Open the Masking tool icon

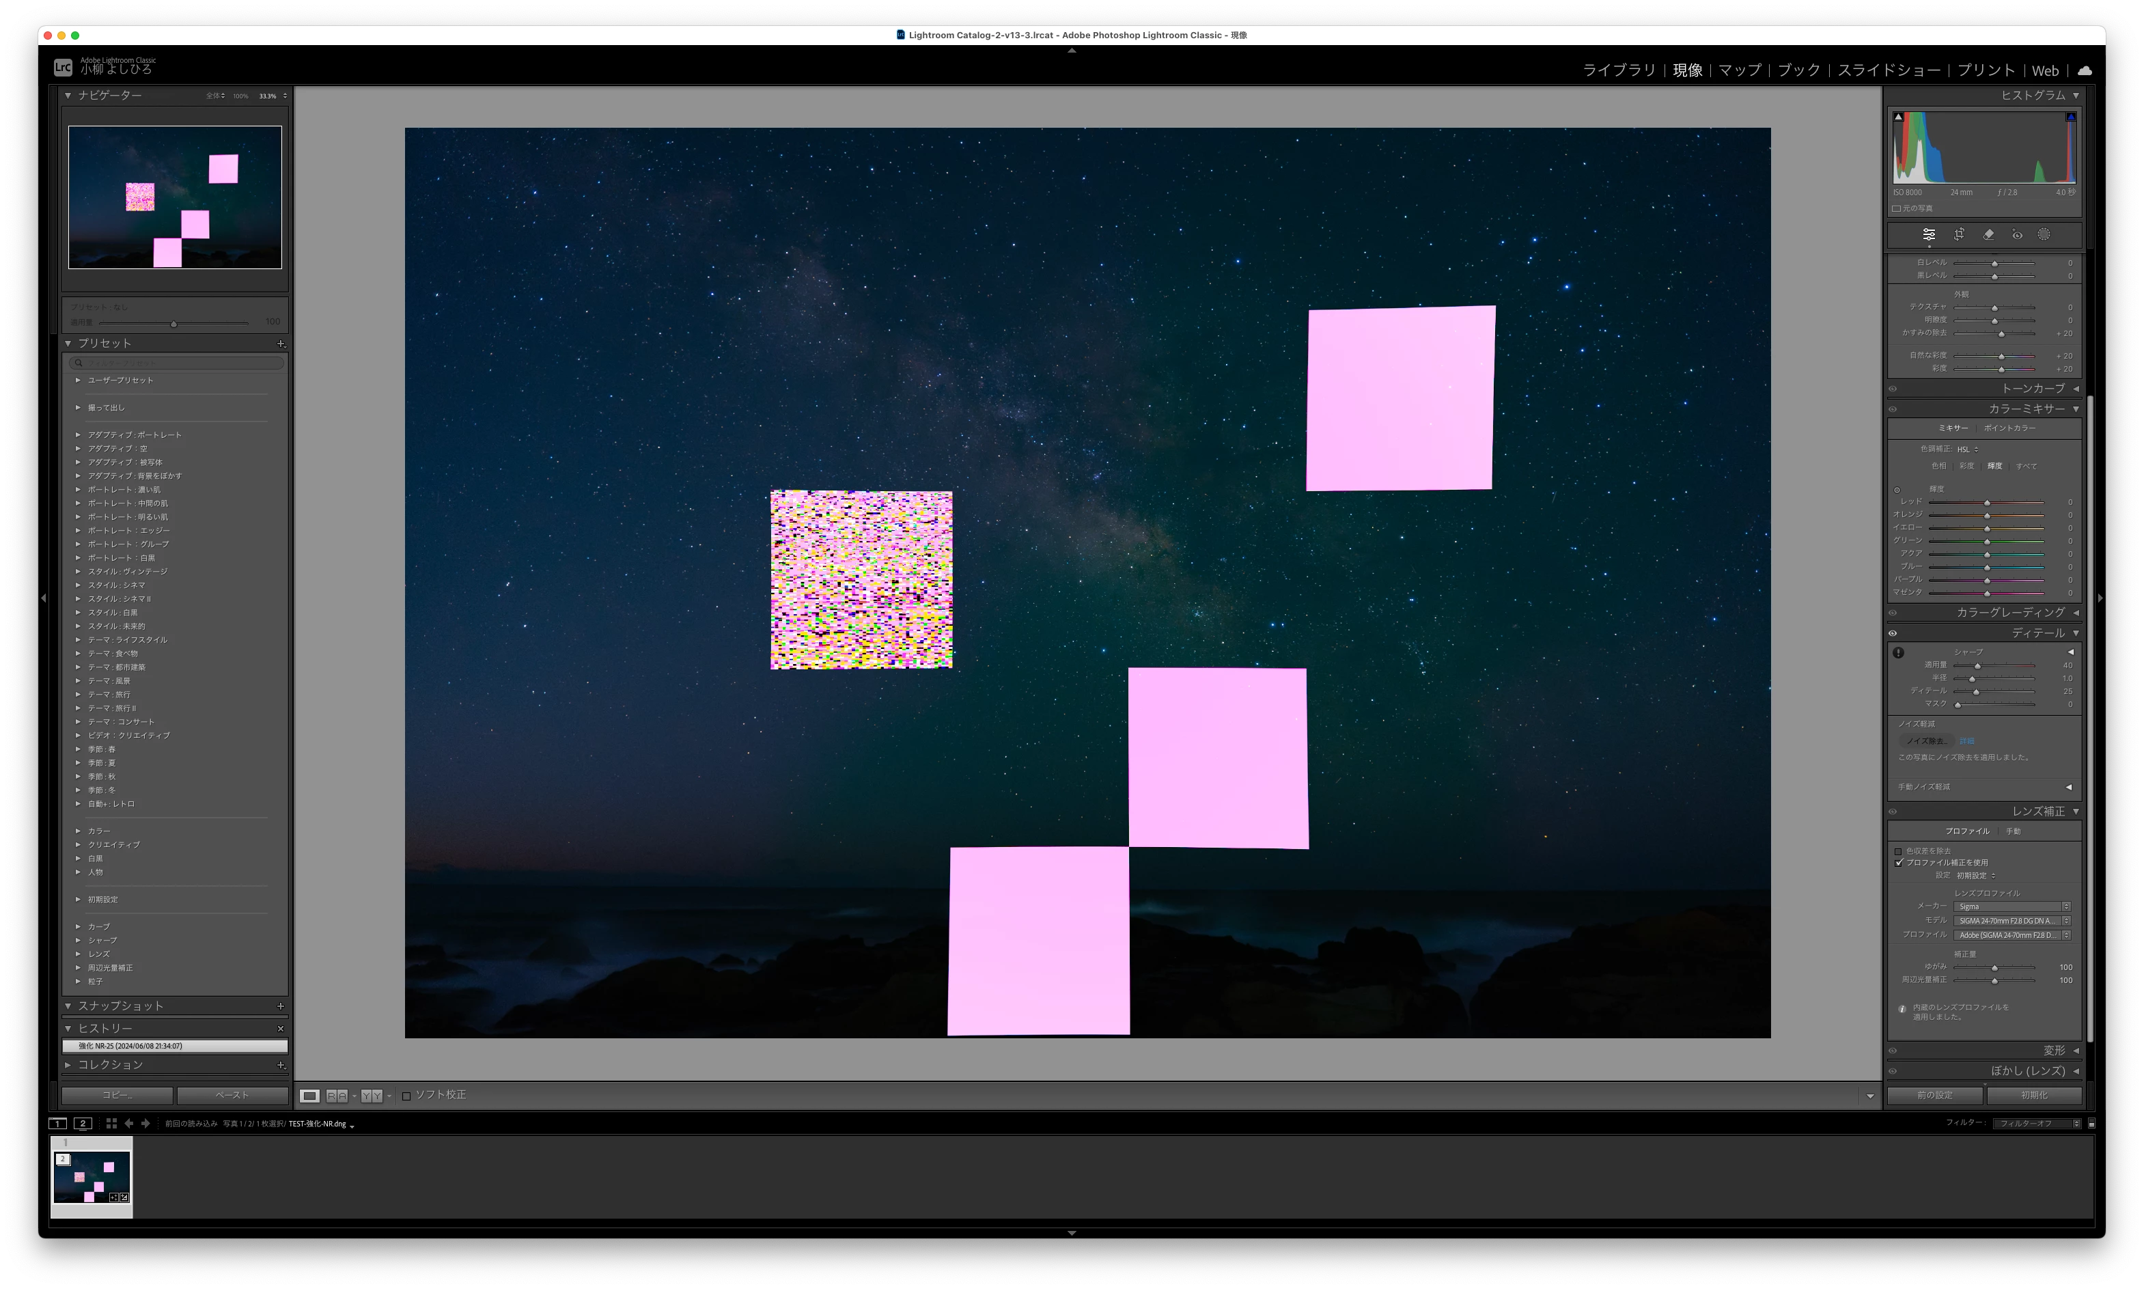(x=2044, y=234)
